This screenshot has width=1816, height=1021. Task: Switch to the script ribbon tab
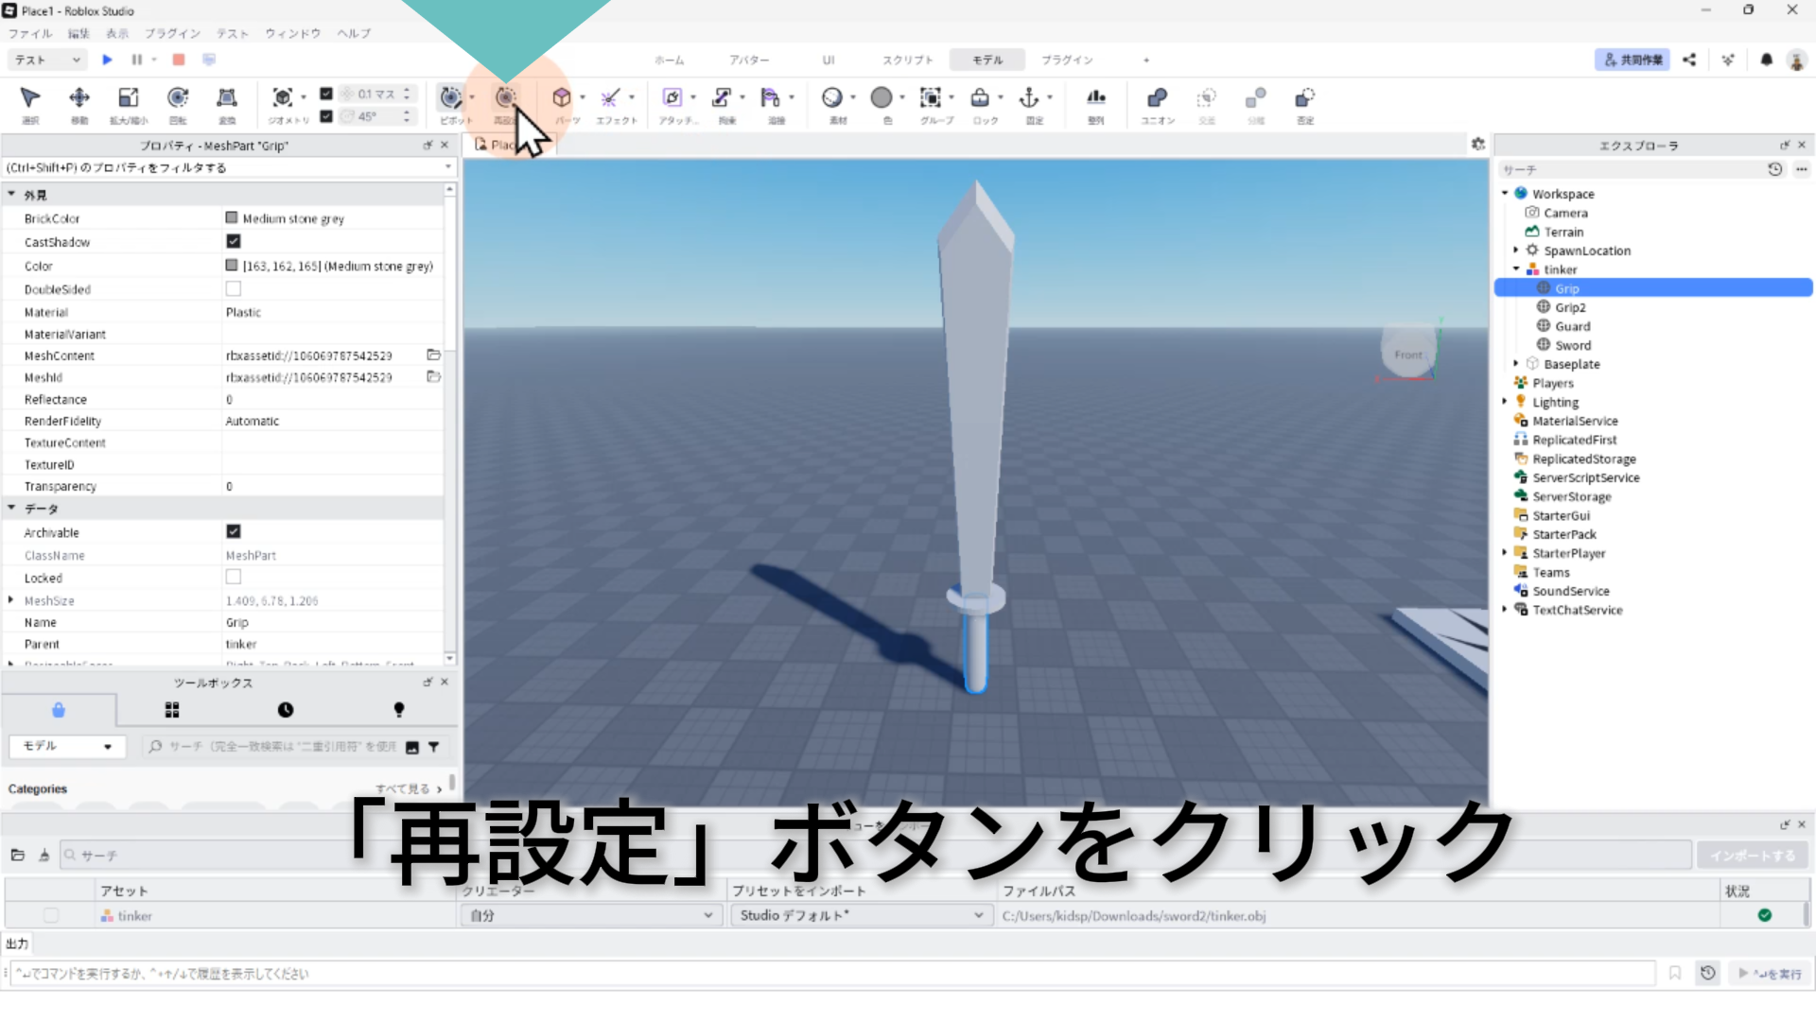[x=907, y=60]
